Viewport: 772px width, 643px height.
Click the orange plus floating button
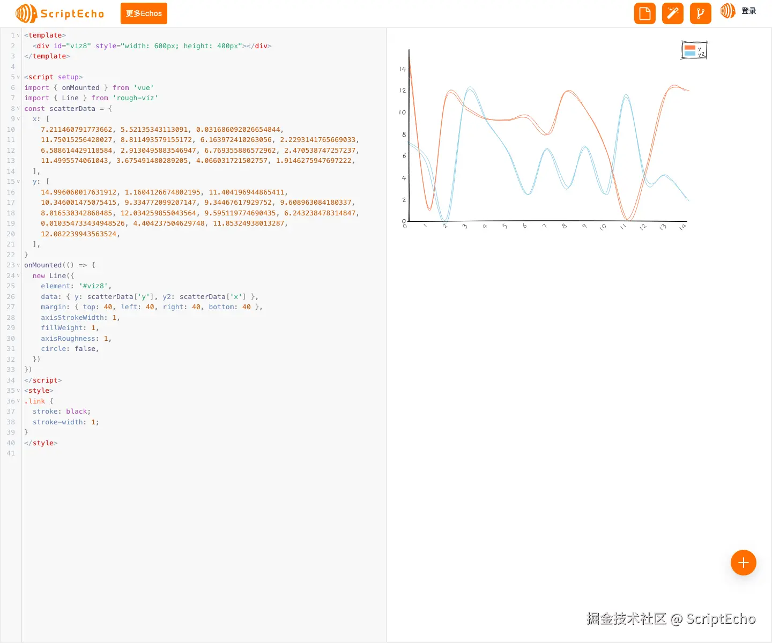[x=744, y=563]
